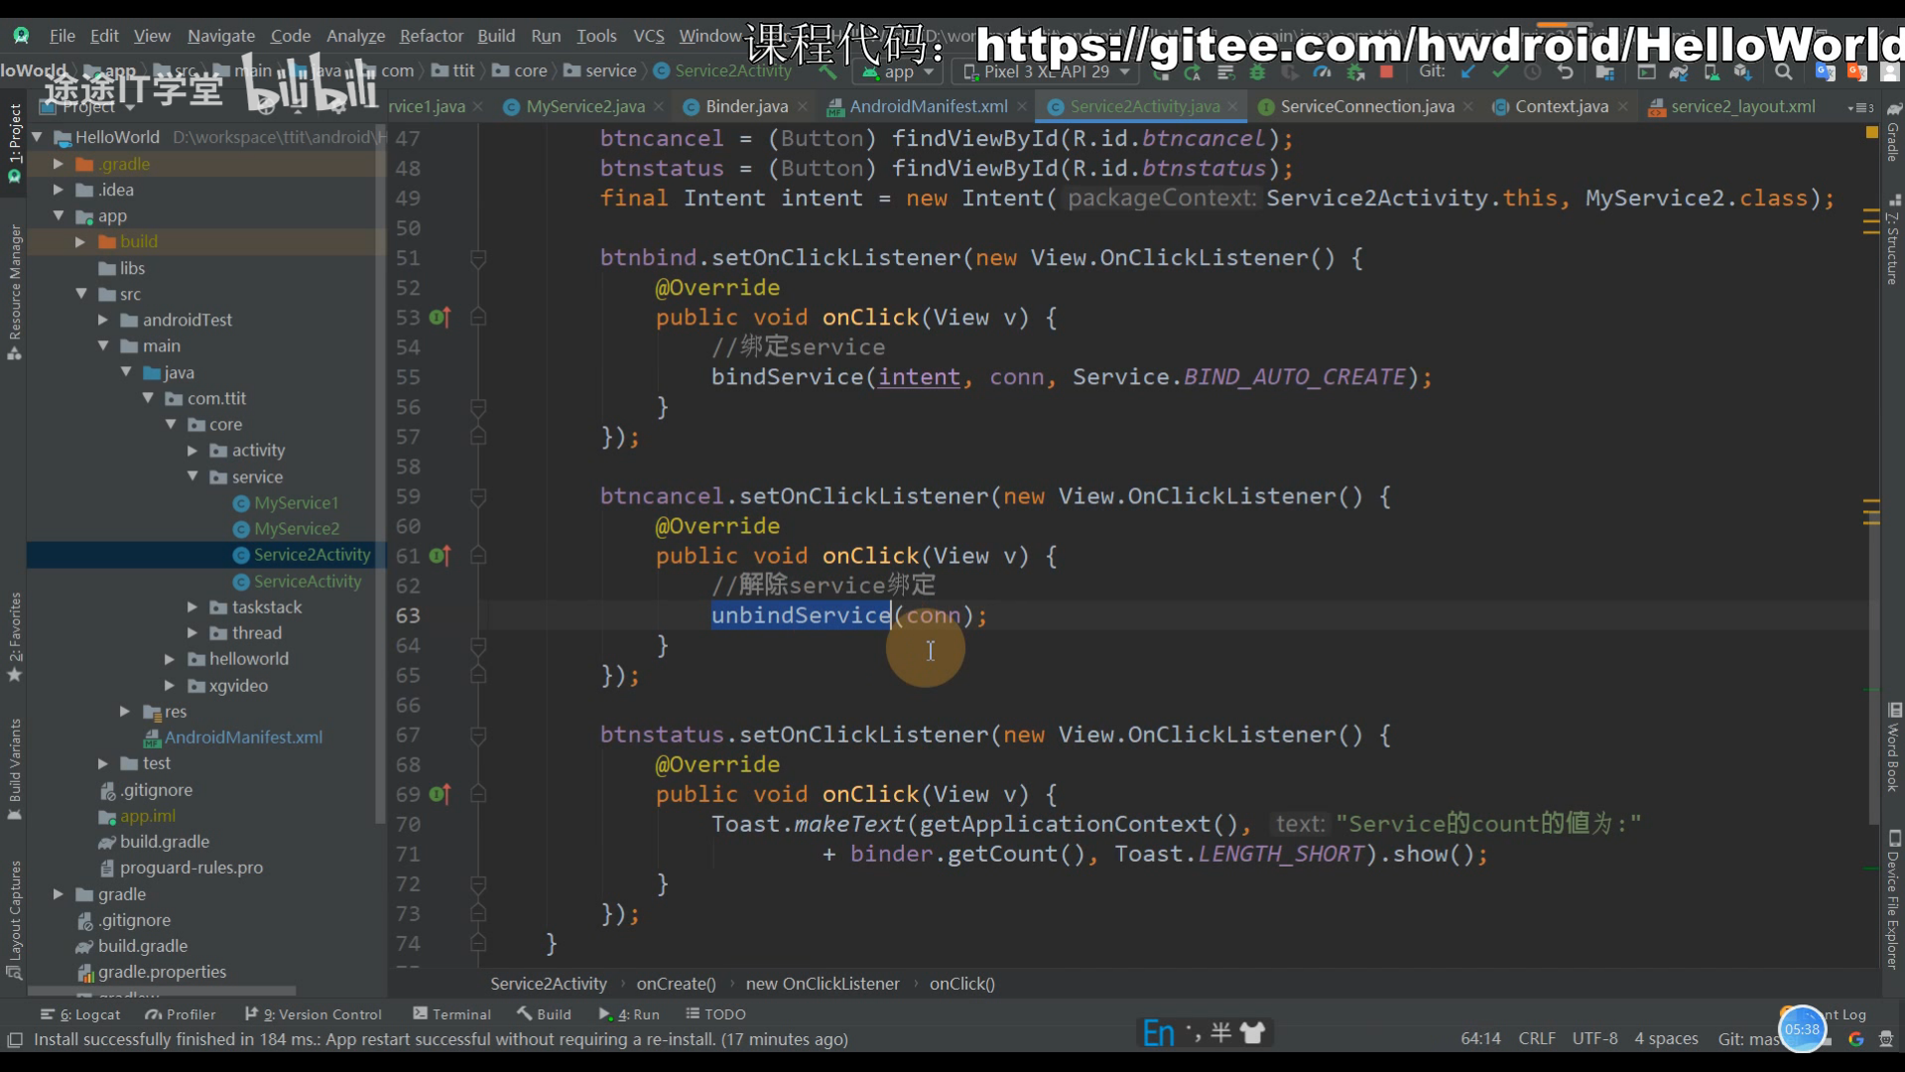Click the Android Studio logo icon
Image resolution: width=1905 pixels, height=1072 pixels.
(x=21, y=36)
